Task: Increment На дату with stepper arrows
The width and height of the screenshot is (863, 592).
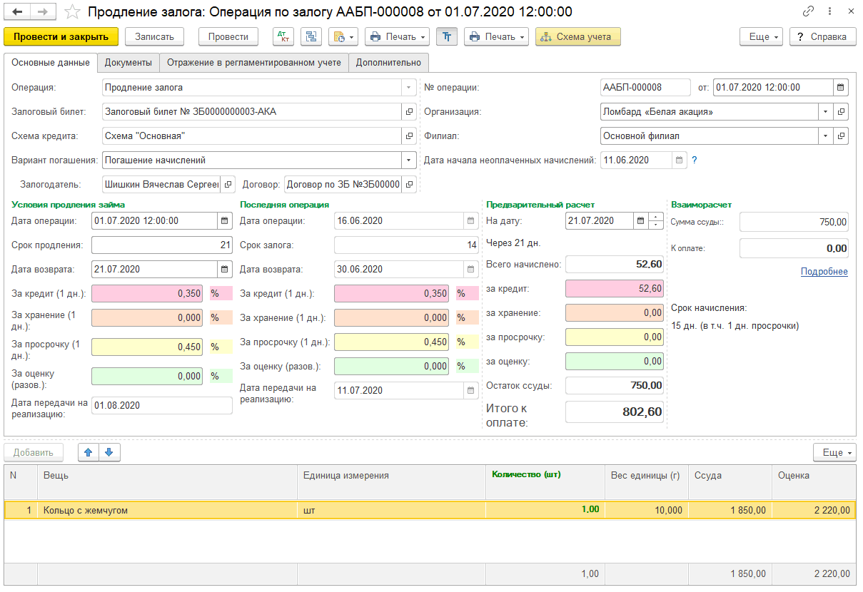Action: [656, 218]
